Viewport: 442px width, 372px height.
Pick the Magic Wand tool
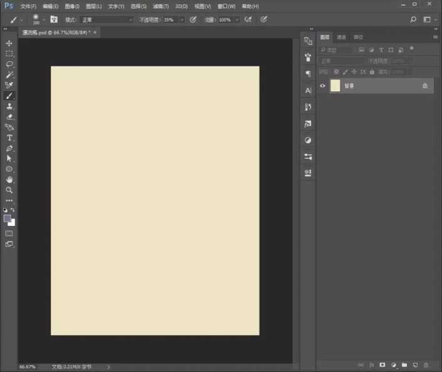(9, 75)
